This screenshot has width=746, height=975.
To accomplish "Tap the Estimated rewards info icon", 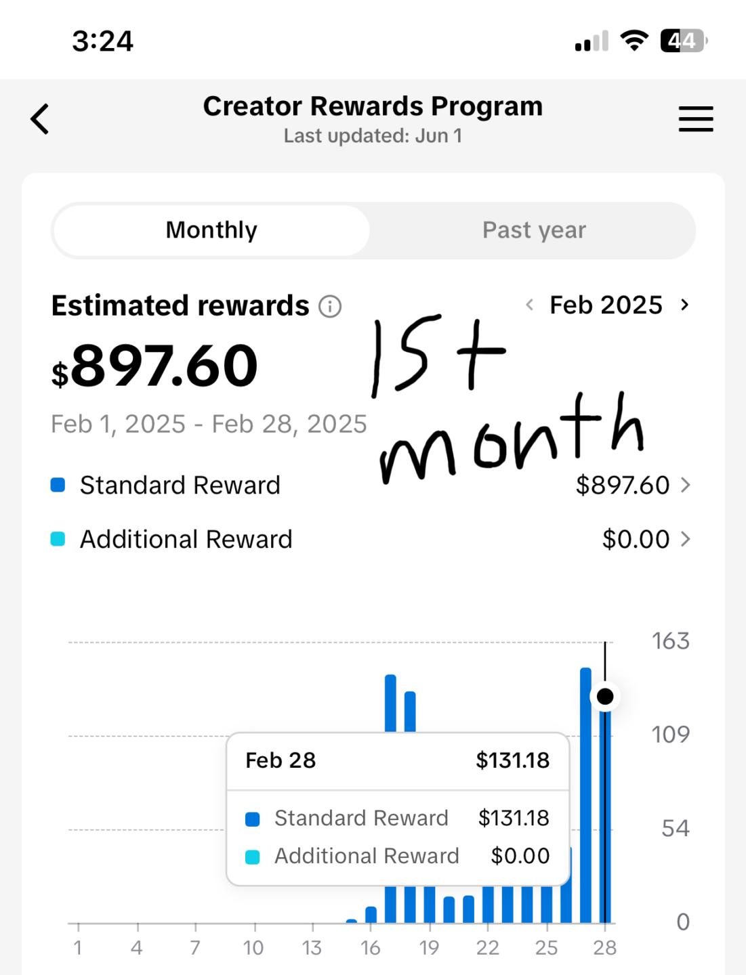I will 330,307.
